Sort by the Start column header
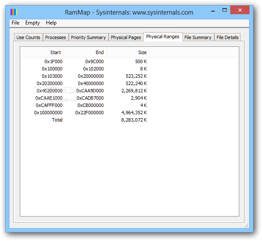 click(x=42, y=52)
